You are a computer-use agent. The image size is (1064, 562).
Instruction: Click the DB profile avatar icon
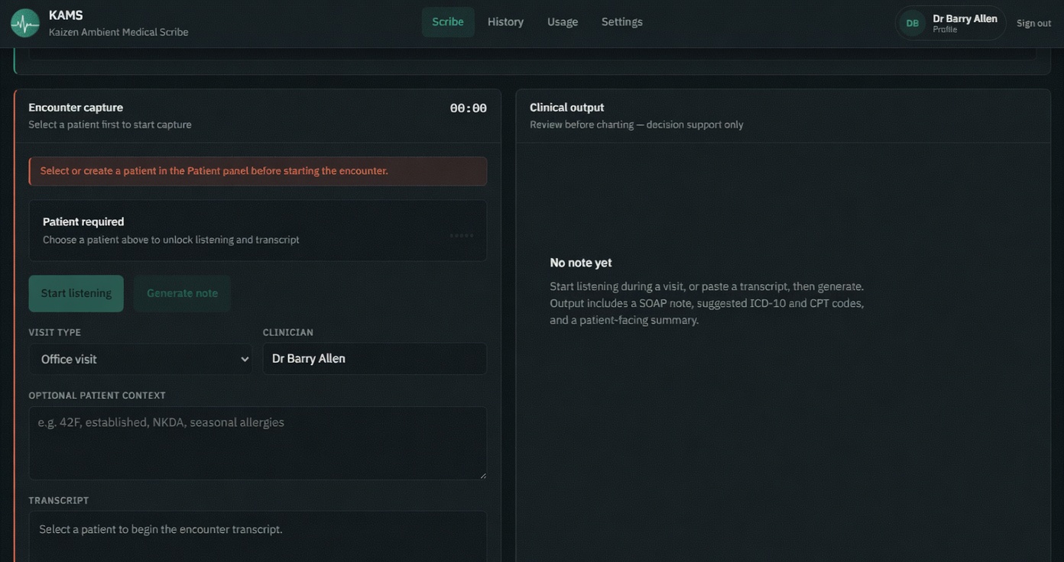(x=912, y=23)
